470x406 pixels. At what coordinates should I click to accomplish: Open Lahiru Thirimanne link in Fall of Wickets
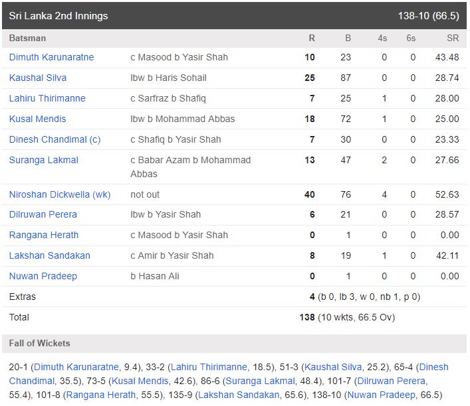click(209, 367)
